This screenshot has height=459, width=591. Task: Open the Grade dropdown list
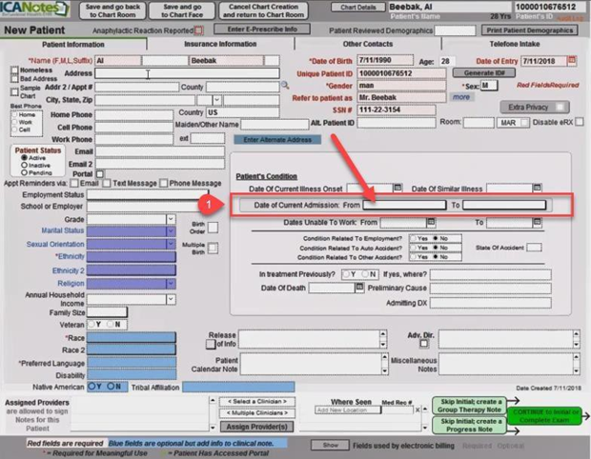click(x=171, y=218)
